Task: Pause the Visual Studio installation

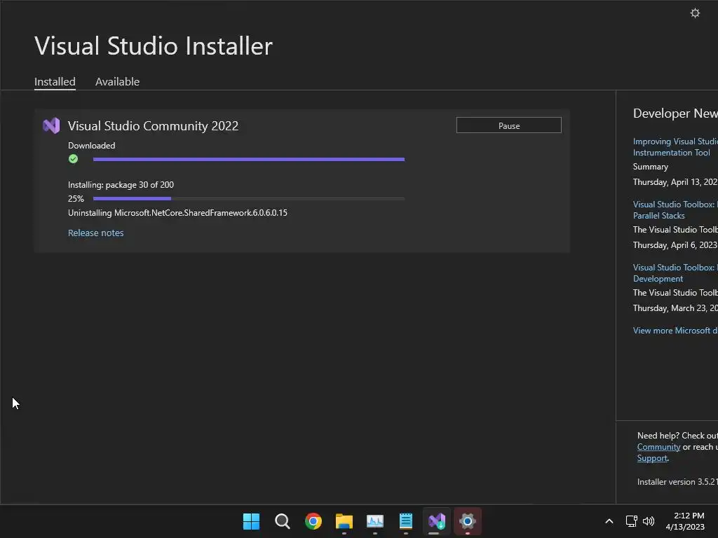Action: pyautogui.click(x=509, y=125)
